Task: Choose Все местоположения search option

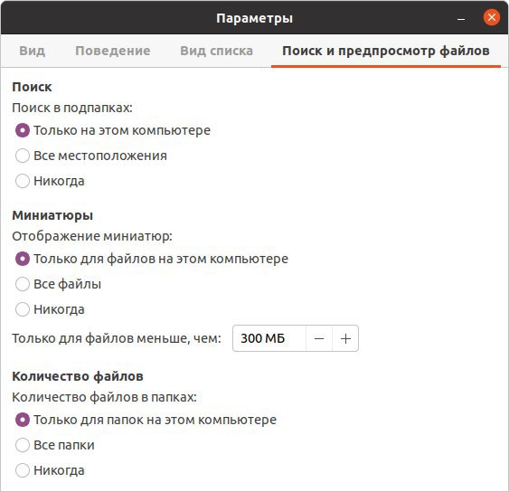Action: (x=91, y=156)
